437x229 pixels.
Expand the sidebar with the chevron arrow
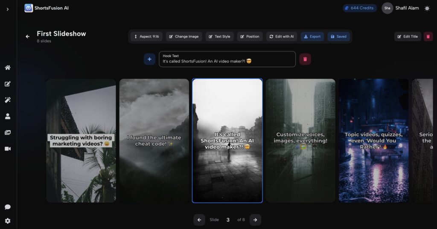[8, 9]
